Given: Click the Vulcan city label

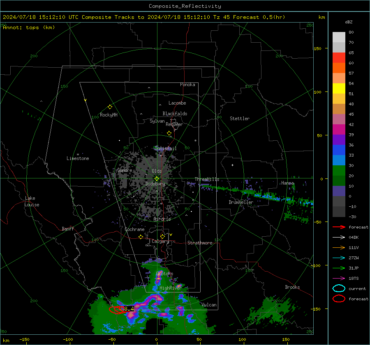Looking at the screenshot, I should coord(209,305).
